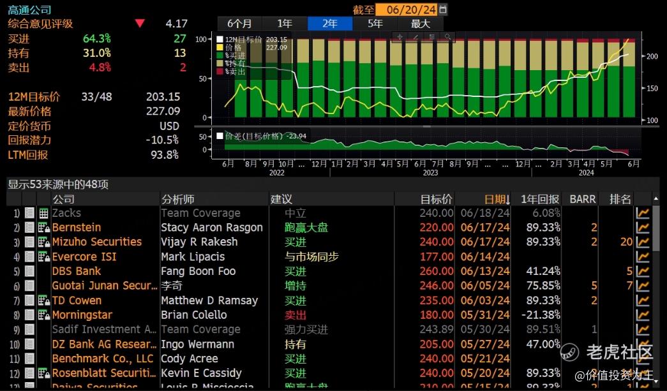The height and width of the screenshot is (391, 667).
Task: Open the performance chart icon for DBS Bank row
Action: [x=642, y=271]
